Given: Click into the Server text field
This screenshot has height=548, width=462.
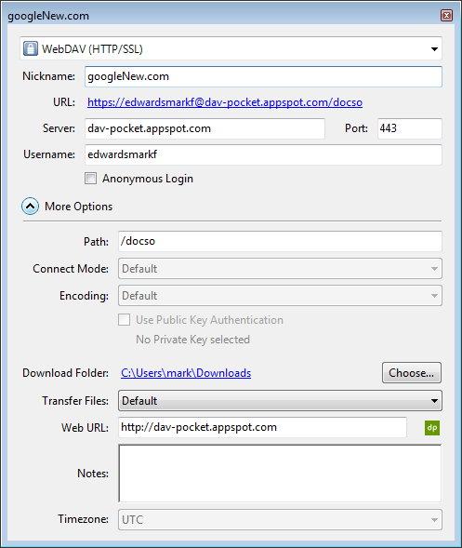Looking at the screenshot, I should pyautogui.click(x=205, y=128).
